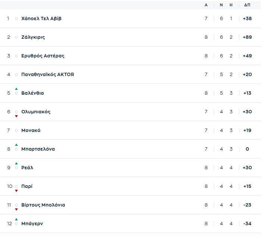Click the status circle beside Μονακό
The image size is (262, 236).
pyautogui.click(x=16, y=130)
